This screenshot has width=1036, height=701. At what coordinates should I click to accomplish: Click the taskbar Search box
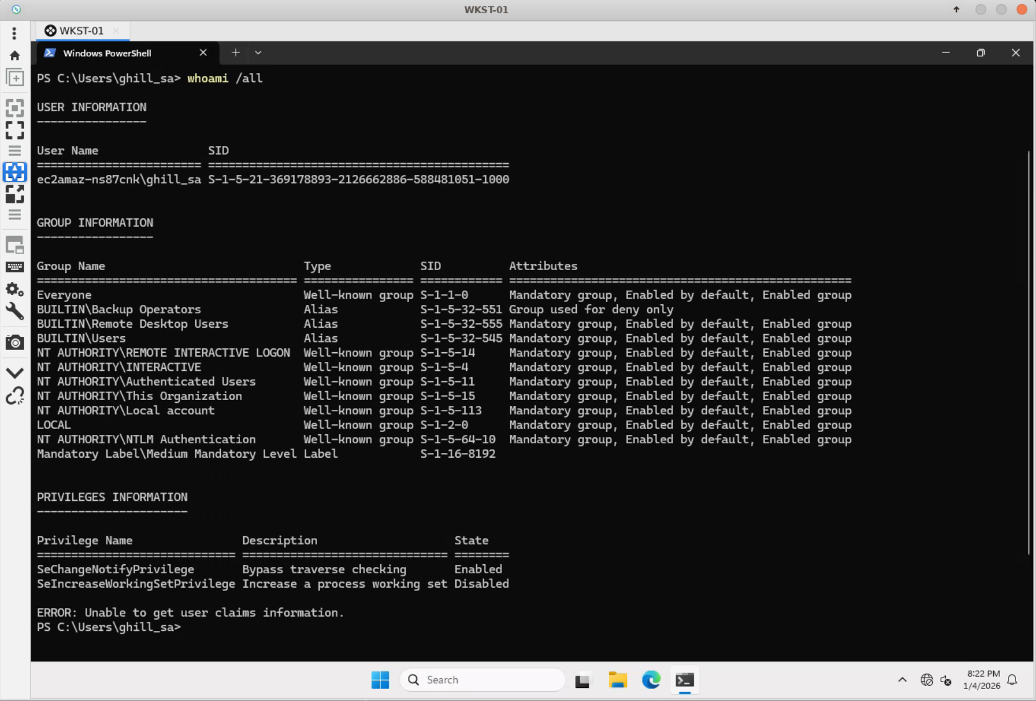click(x=482, y=680)
